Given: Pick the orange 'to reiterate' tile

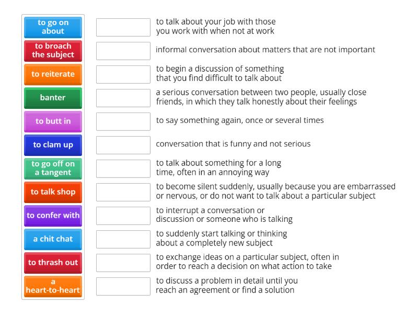Looking at the screenshot, I should tap(53, 74).
